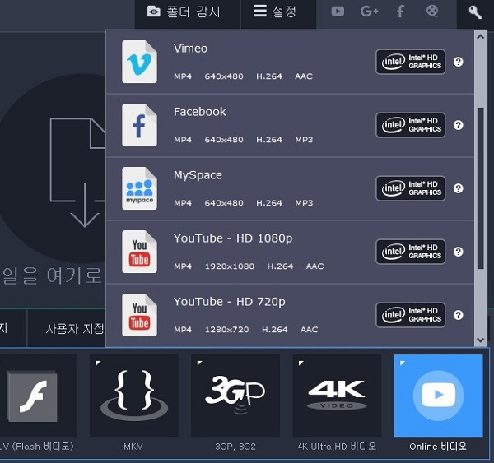Open help question mark for YouTube 1080p preset

(458, 252)
